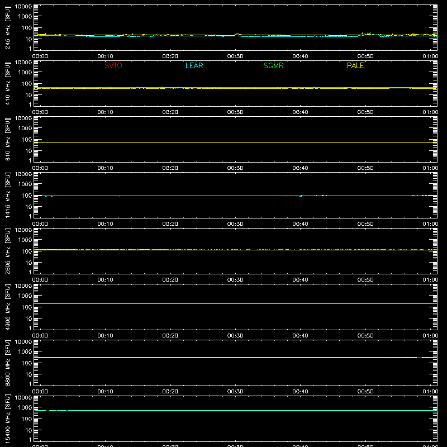Image resolution: width=447 pixels, height=447 pixels.
Task: Click the red SVTO legend label
Action: coord(113,65)
